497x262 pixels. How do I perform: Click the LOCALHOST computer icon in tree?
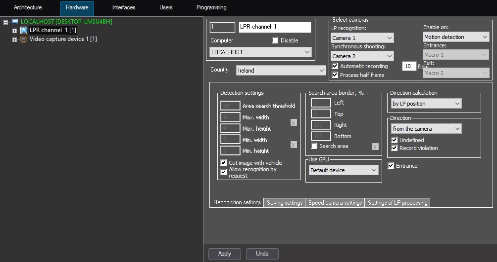click(15, 22)
